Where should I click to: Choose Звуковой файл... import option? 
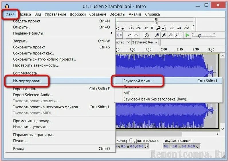coord(169,81)
